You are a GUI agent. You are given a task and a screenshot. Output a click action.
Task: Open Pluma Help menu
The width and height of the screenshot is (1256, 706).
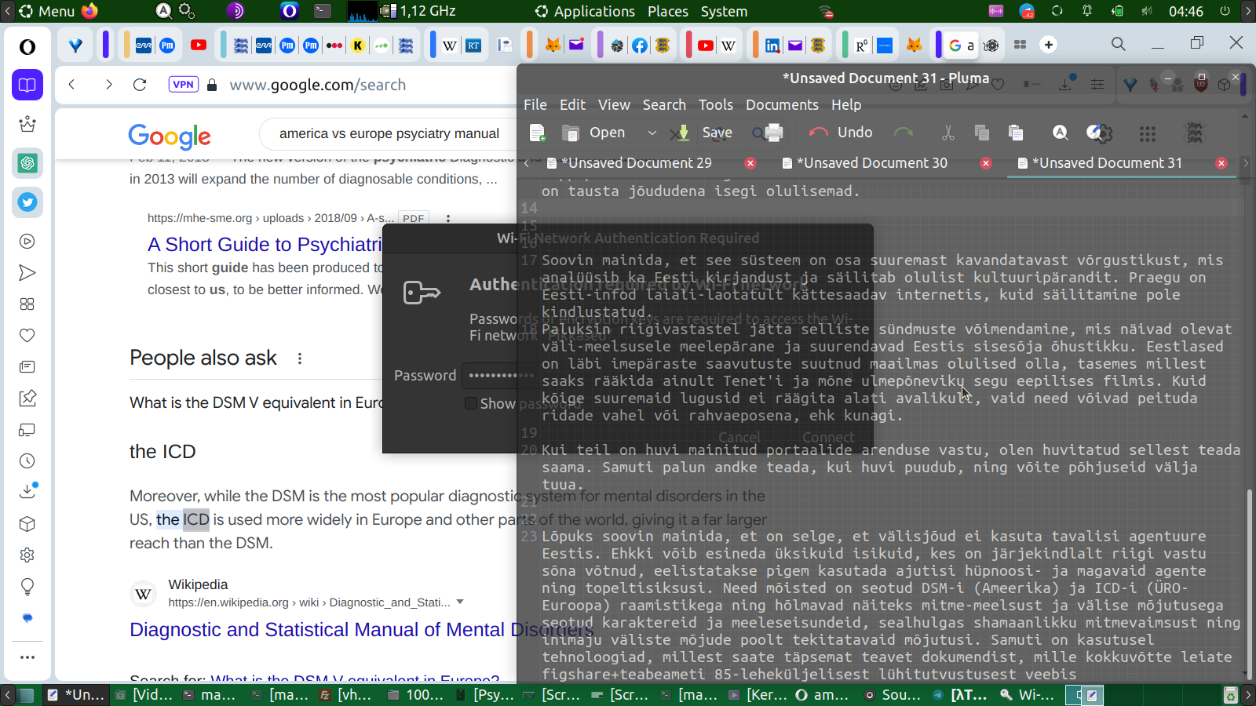846,105
